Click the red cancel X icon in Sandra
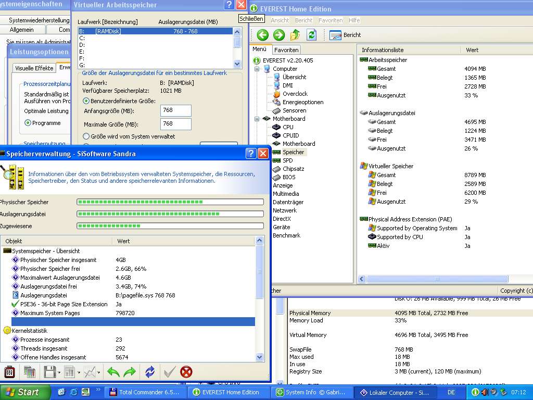533x400 pixels. pos(186,372)
